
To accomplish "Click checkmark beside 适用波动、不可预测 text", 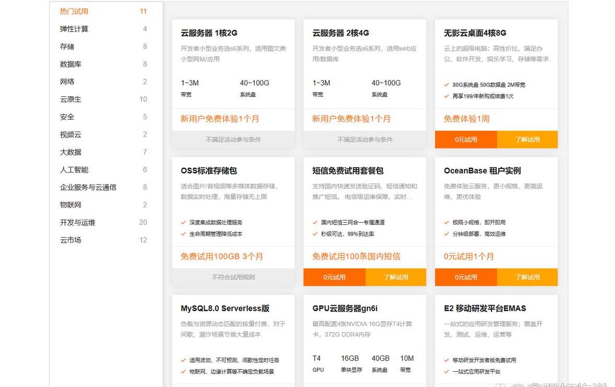I will [x=183, y=360].
